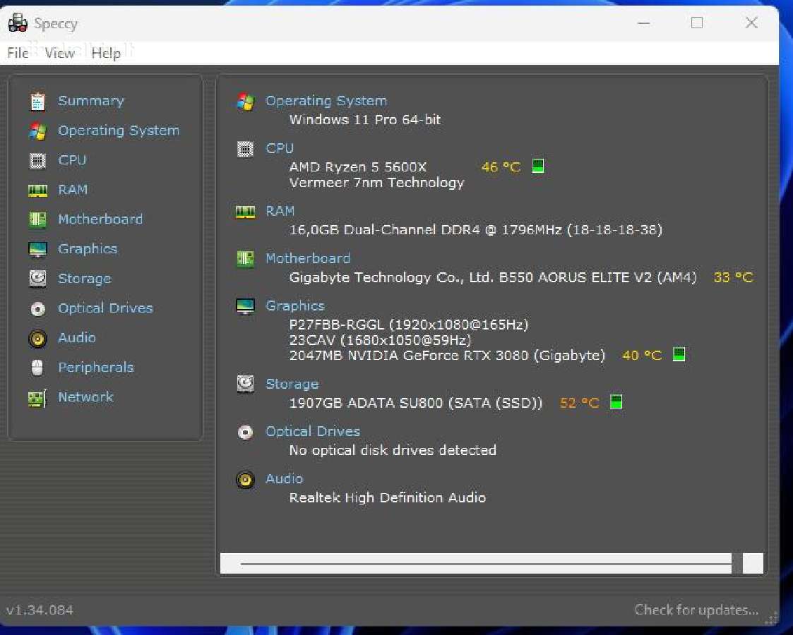Maximize the Speccy window
The height and width of the screenshot is (635, 793).
point(697,23)
